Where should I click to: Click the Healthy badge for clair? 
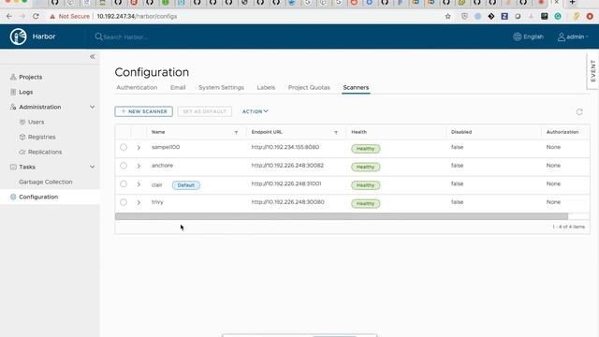[x=366, y=185]
